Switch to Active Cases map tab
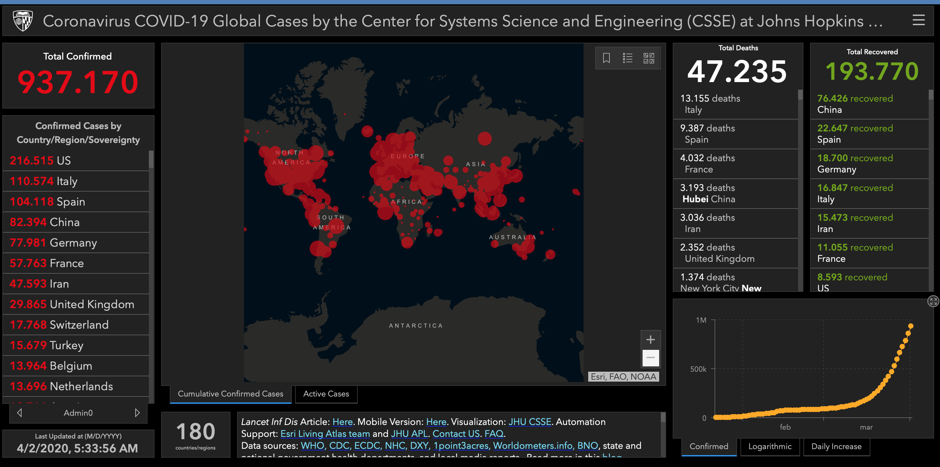This screenshot has height=467, width=940. point(326,394)
